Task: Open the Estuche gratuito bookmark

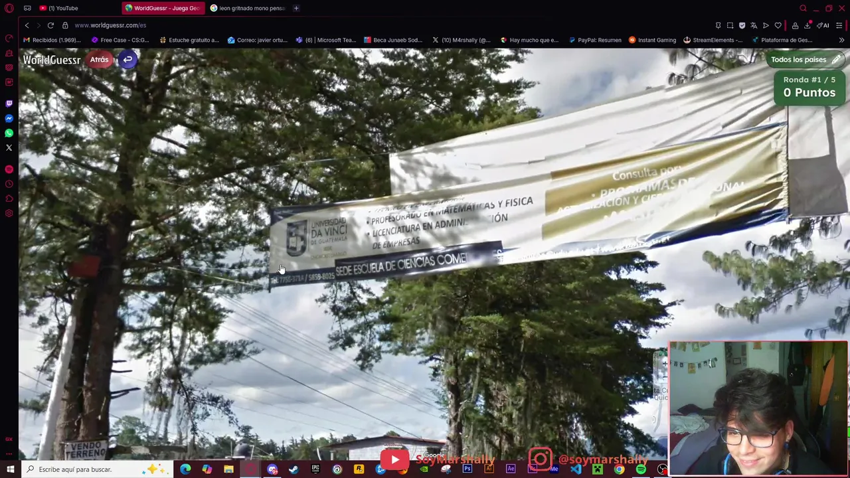Action: coord(189,40)
